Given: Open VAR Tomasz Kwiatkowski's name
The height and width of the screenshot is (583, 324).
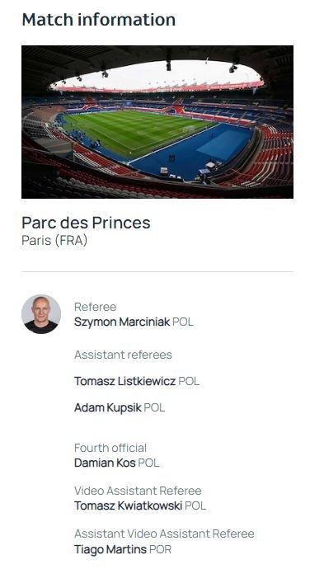Looking at the screenshot, I should click(x=128, y=506).
